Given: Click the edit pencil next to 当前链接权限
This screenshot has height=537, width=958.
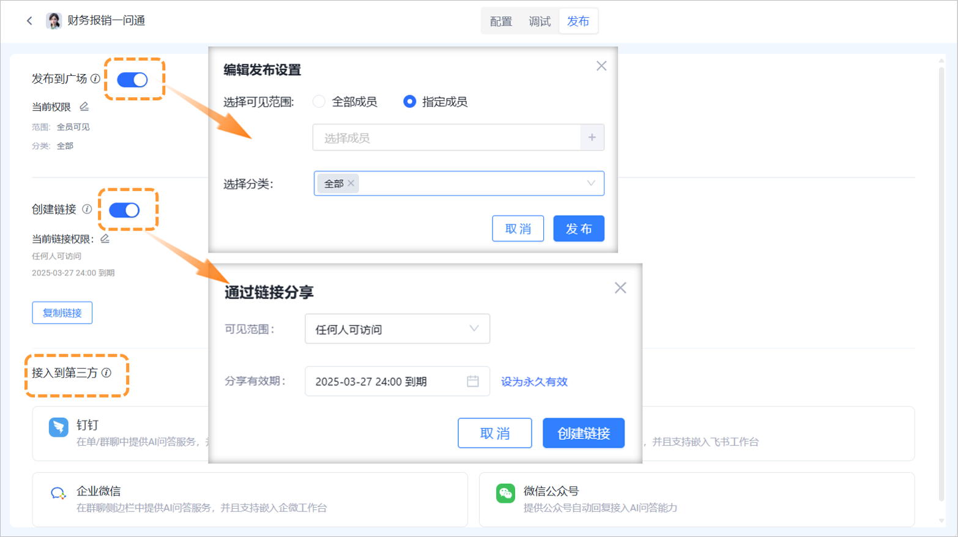Looking at the screenshot, I should click(105, 239).
